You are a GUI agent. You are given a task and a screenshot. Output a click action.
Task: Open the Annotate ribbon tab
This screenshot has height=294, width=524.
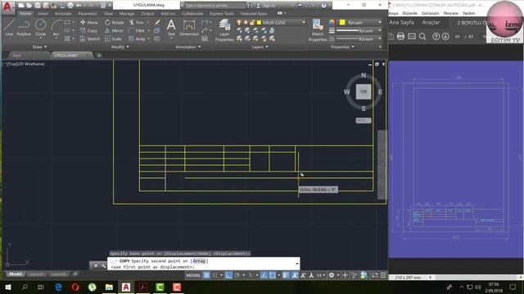coord(63,14)
